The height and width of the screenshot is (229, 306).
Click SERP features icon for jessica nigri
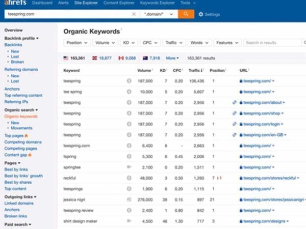coord(129,199)
